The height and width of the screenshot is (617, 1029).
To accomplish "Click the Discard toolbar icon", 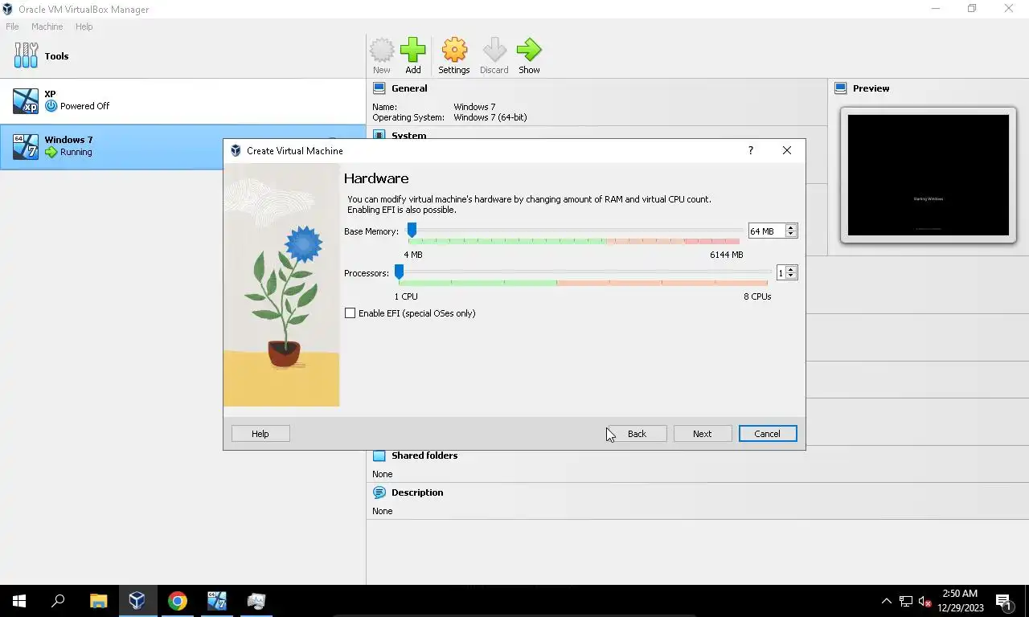I will click(x=494, y=51).
